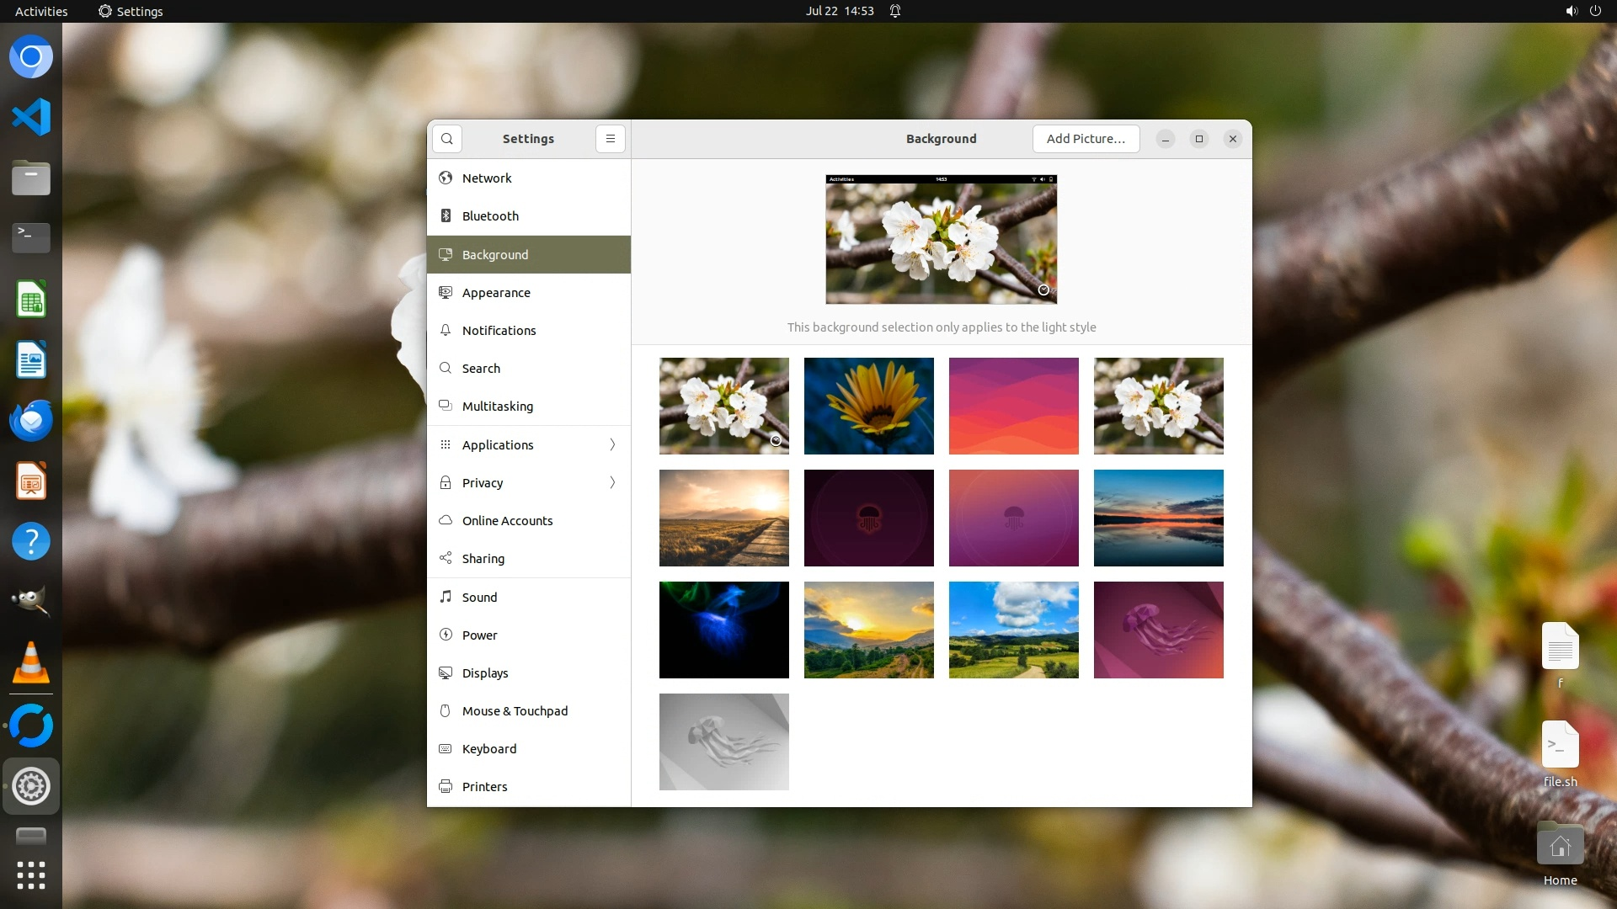Expand the Privacy settings chevron

pyautogui.click(x=612, y=482)
